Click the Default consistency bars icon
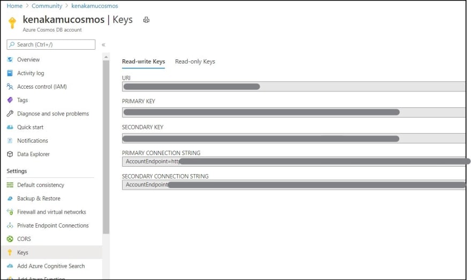Image resolution: width=471 pixels, height=280 pixels. [10, 185]
